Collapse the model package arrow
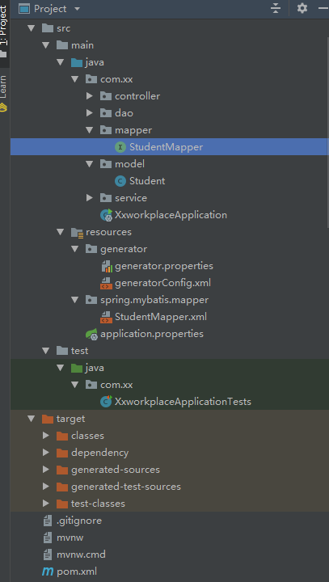 pos(89,164)
